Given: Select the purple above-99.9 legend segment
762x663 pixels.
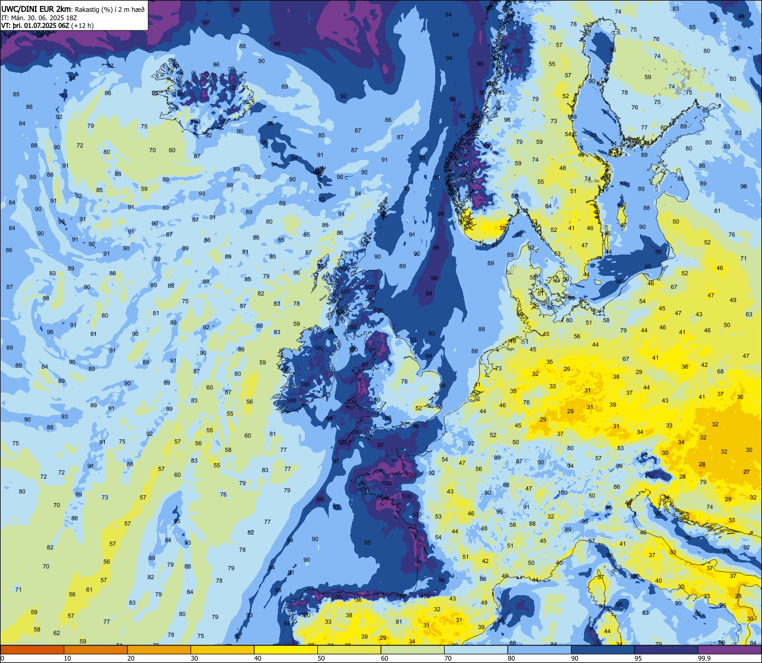Looking at the screenshot, I should (x=729, y=649).
